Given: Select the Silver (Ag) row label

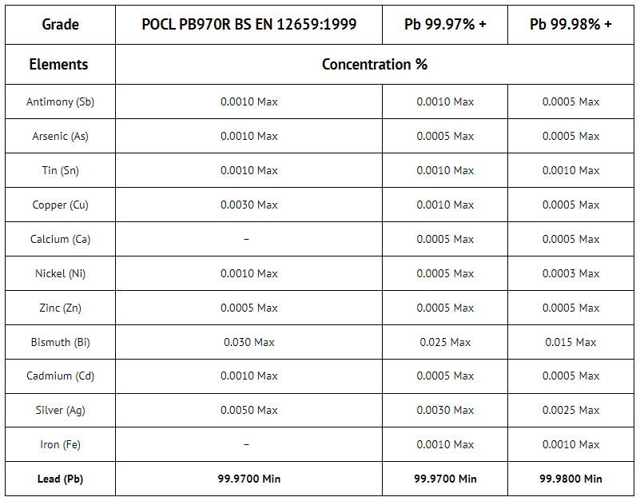Looking at the screenshot, I should (x=60, y=410).
